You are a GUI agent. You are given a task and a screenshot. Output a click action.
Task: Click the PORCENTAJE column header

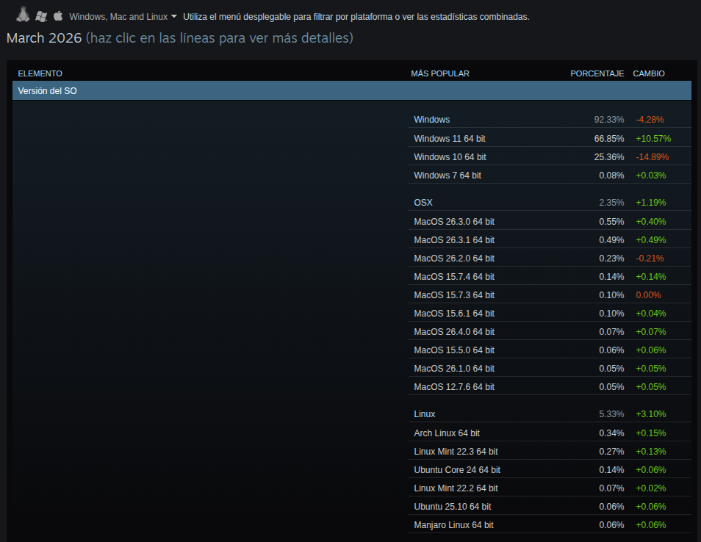click(597, 73)
